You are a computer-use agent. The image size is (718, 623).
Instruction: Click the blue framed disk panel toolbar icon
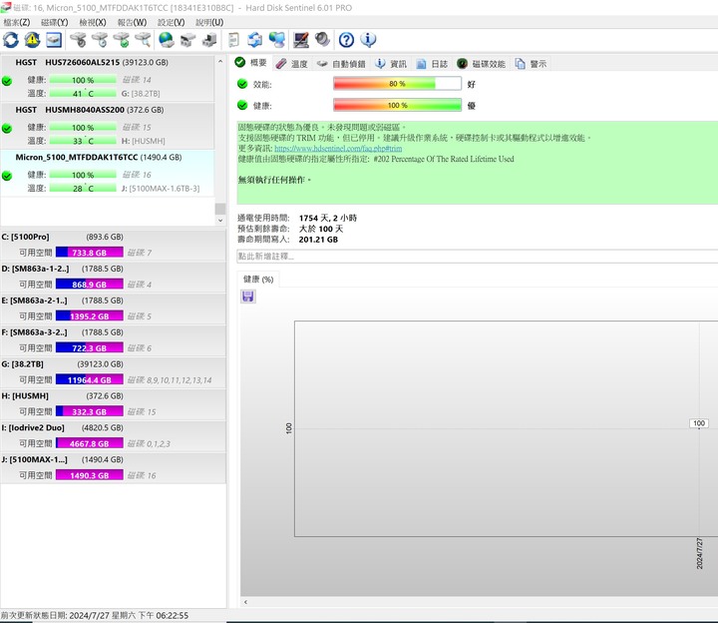(x=54, y=40)
